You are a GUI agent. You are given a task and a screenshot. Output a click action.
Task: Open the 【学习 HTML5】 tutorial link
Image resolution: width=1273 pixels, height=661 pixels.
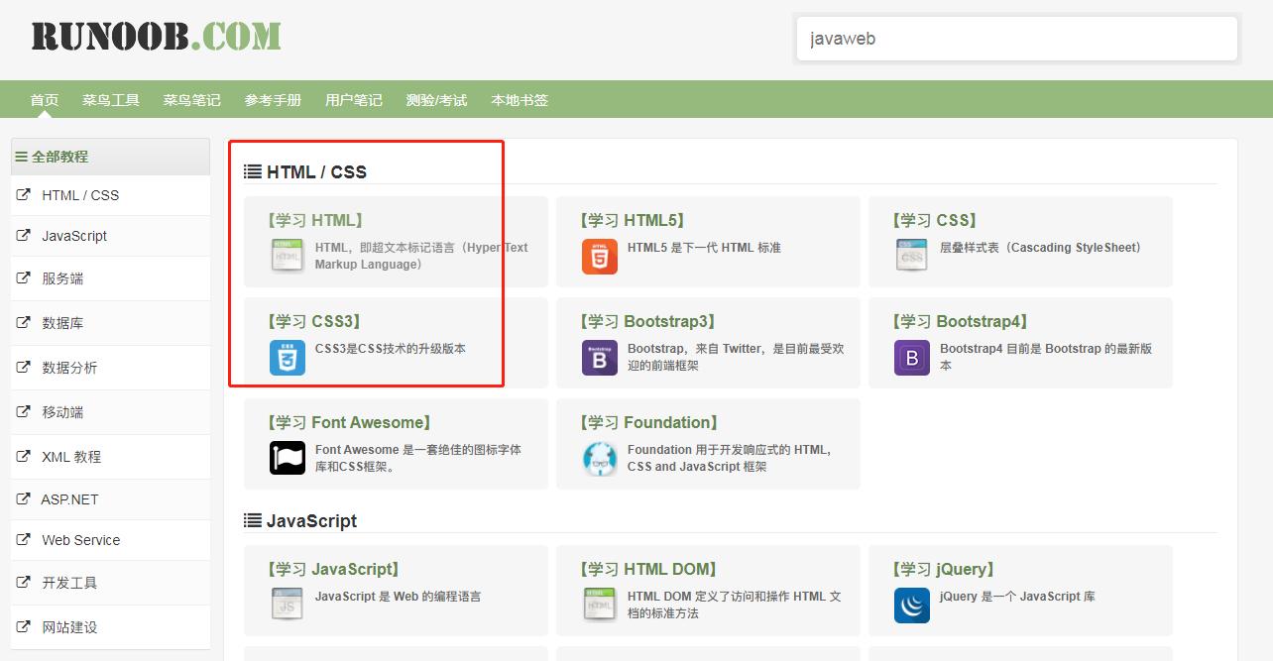(x=633, y=220)
